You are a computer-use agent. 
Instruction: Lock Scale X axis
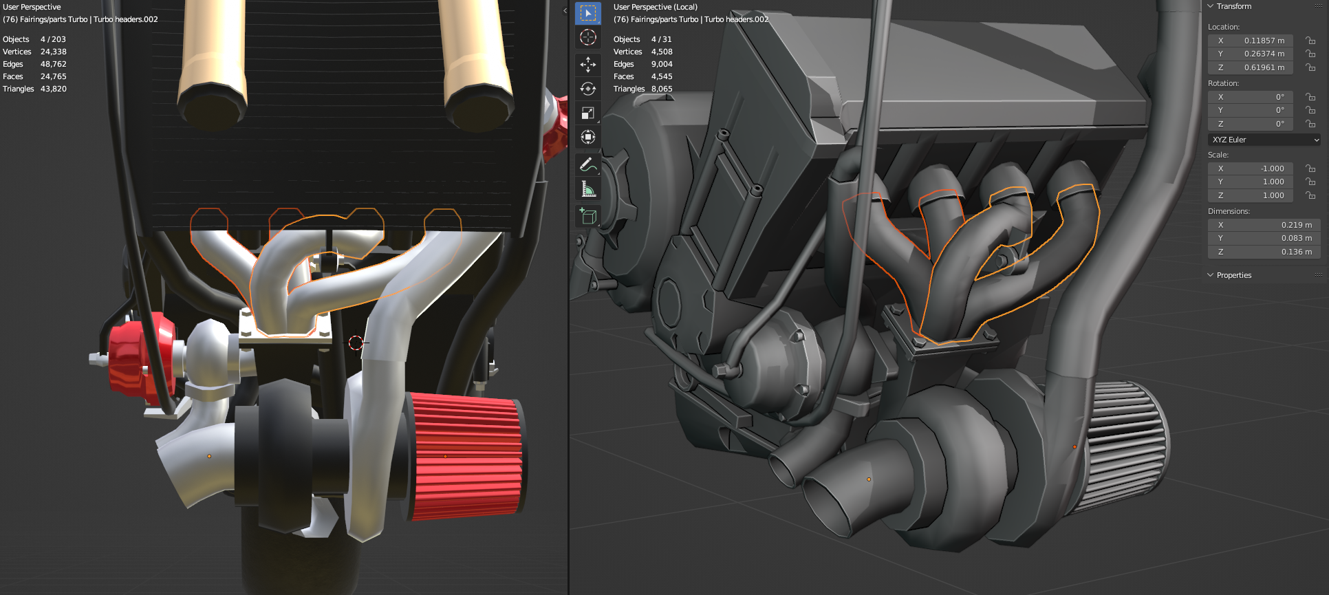1310,169
